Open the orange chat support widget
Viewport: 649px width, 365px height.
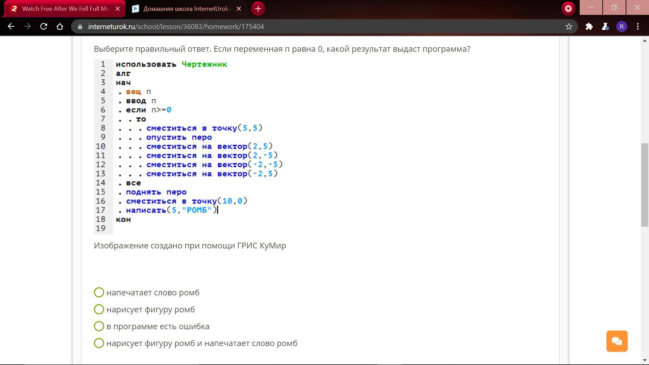(x=617, y=341)
